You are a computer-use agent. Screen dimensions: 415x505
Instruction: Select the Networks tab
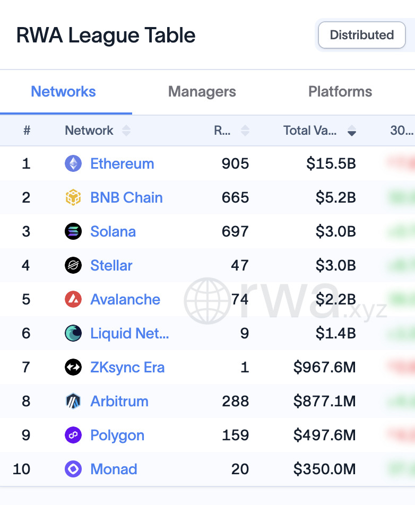pyautogui.click(x=64, y=91)
